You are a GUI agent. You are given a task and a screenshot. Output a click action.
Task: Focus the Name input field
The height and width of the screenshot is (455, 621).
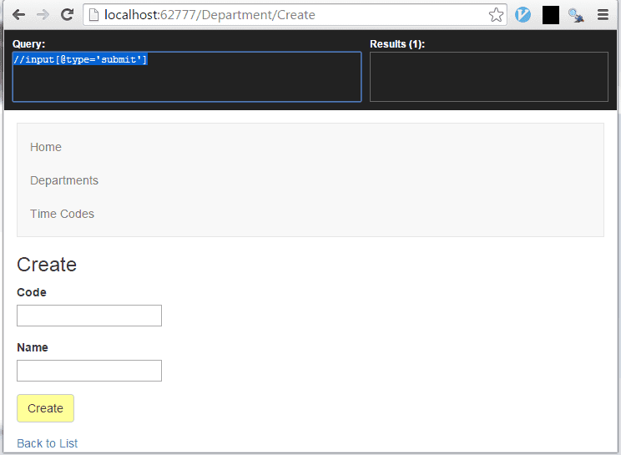pos(89,371)
